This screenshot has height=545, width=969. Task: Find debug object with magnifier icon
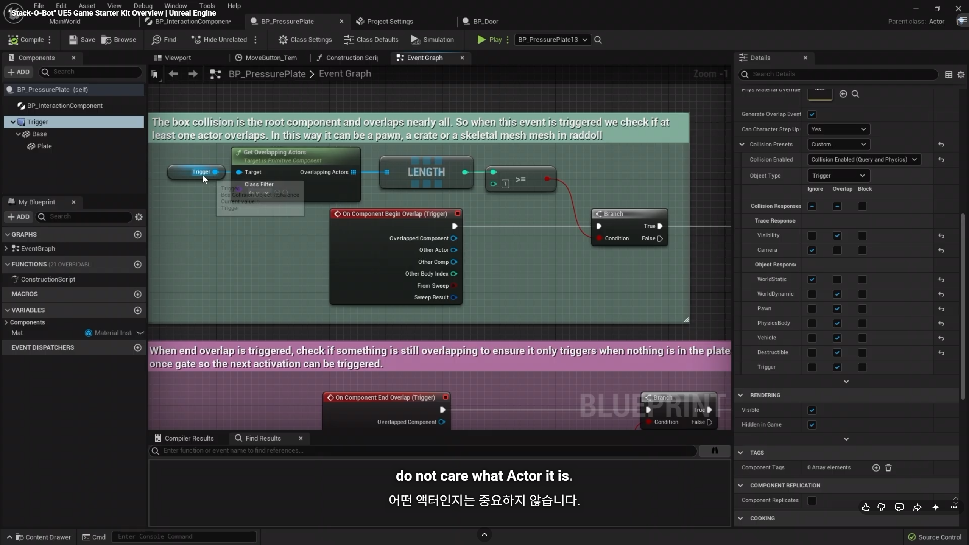598,40
